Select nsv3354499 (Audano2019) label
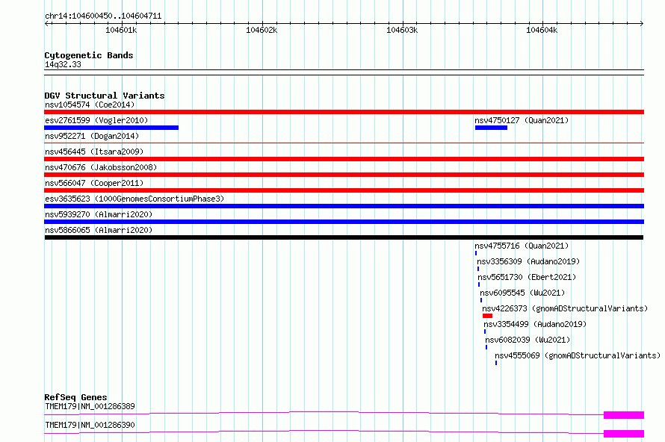This screenshot has height=442, width=665. (535, 324)
